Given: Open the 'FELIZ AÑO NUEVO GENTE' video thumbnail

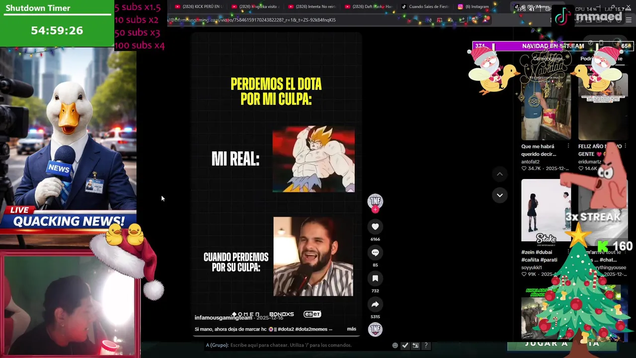Looking at the screenshot, I should click(x=603, y=107).
